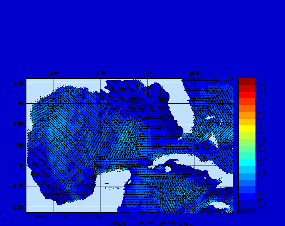Click the 95W longitude label
285x226 pixels.
(x=53, y=74)
